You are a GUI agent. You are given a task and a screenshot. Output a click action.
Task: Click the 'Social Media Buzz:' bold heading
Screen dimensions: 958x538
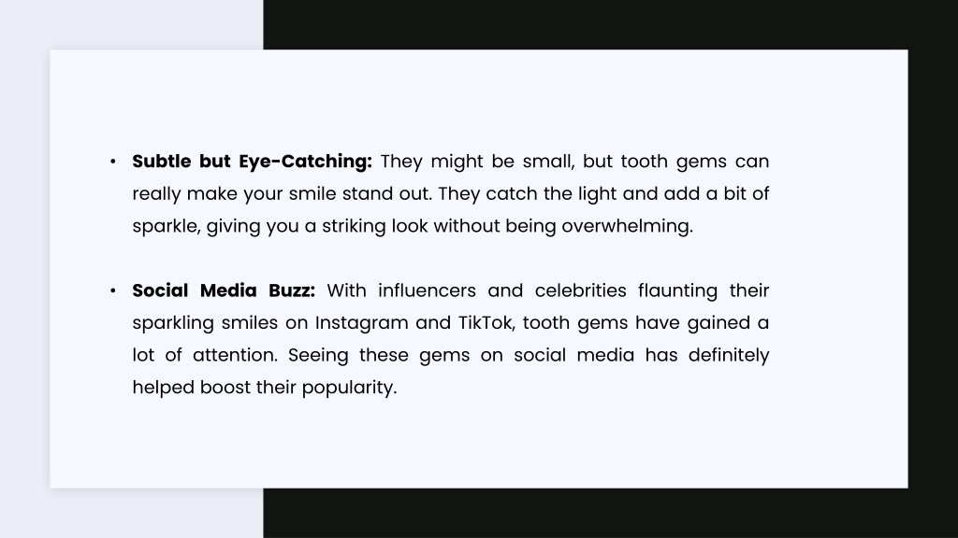(224, 290)
